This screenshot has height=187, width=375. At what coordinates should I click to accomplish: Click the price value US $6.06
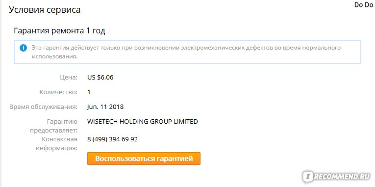pos(100,78)
